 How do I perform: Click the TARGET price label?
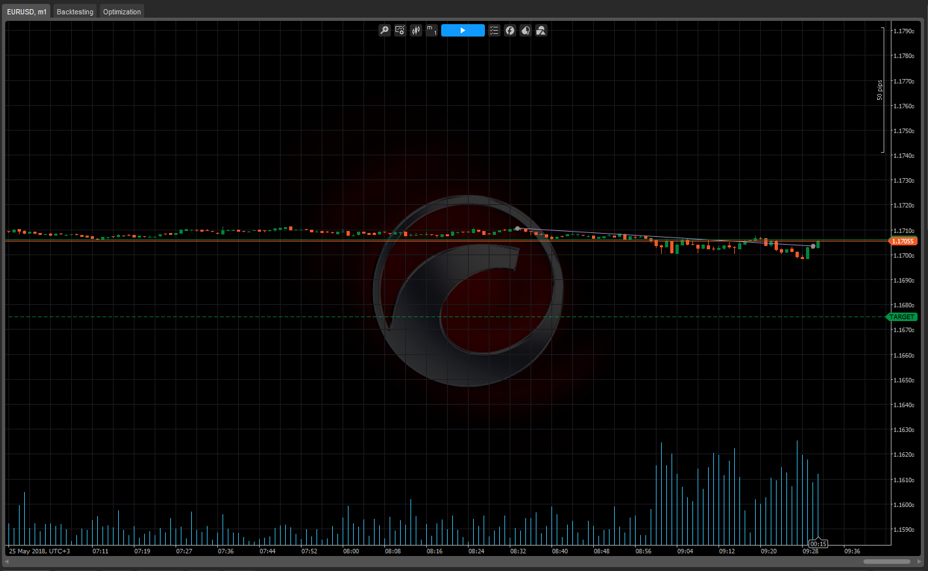coord(901,317)
